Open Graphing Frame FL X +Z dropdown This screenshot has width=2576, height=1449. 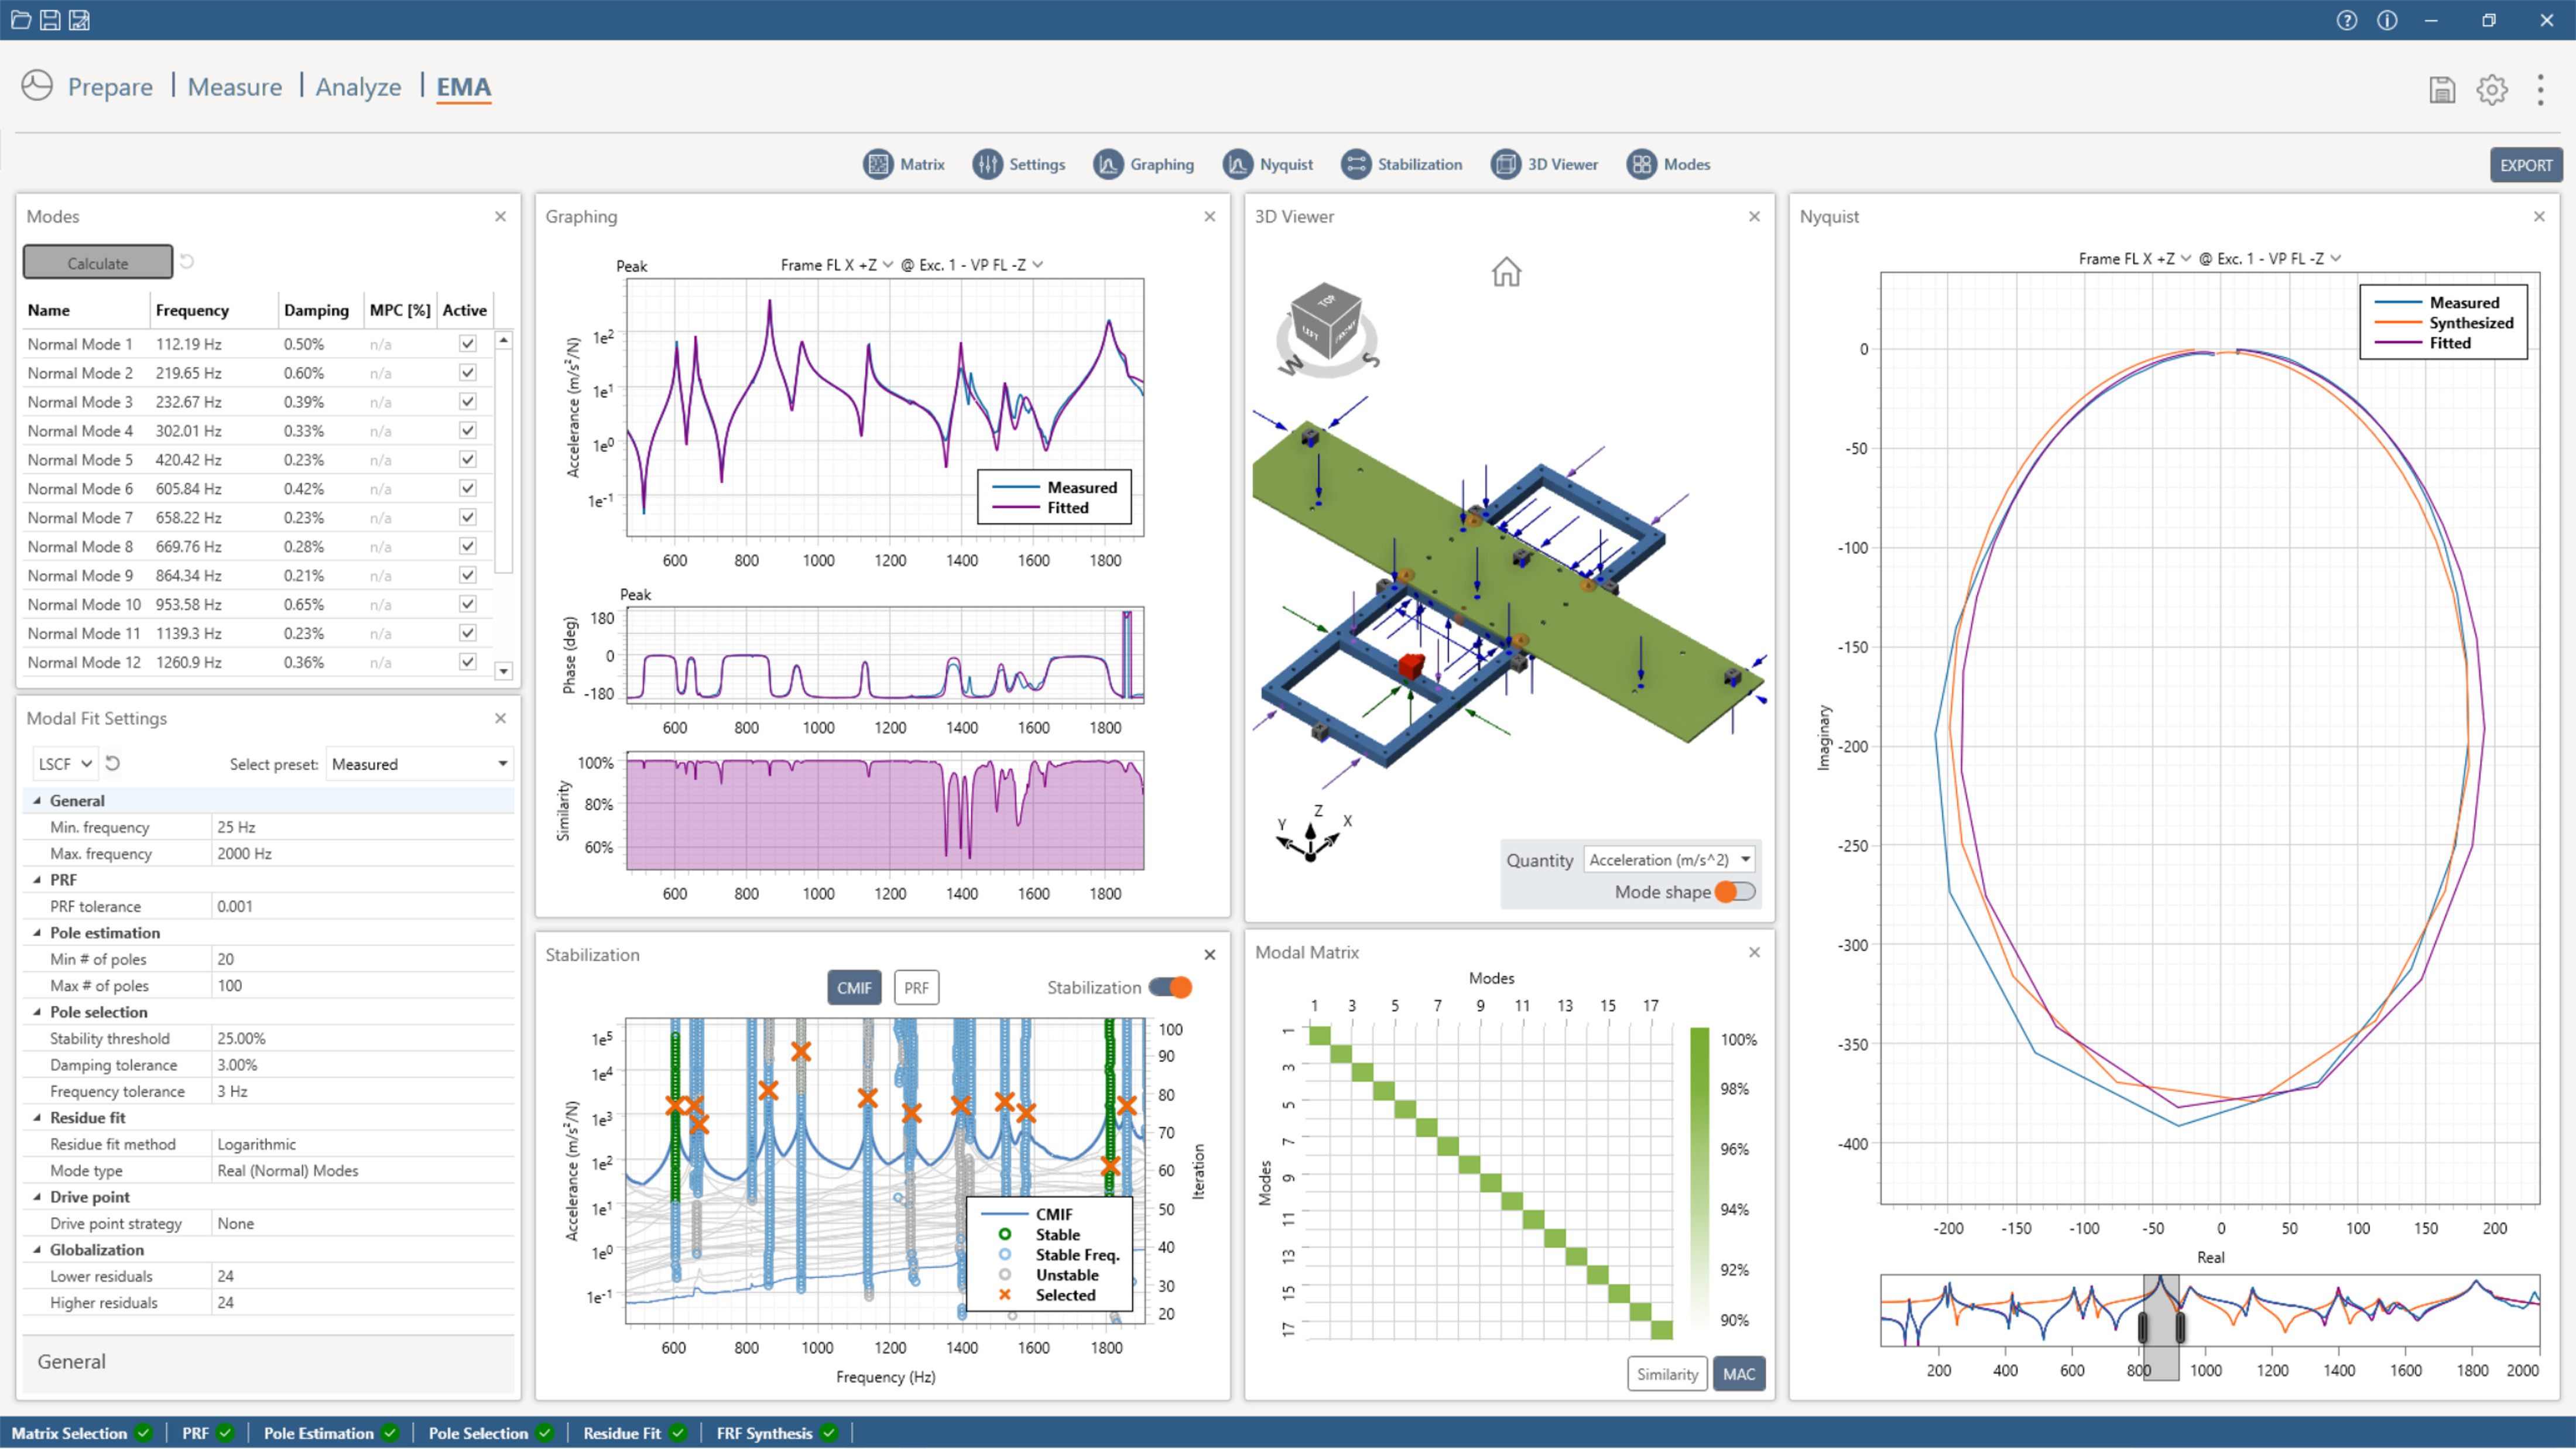coord(837,265)
